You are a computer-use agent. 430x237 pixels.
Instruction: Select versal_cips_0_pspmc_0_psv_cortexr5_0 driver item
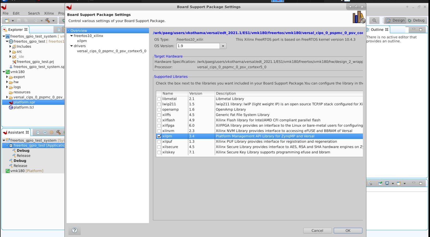111,51
